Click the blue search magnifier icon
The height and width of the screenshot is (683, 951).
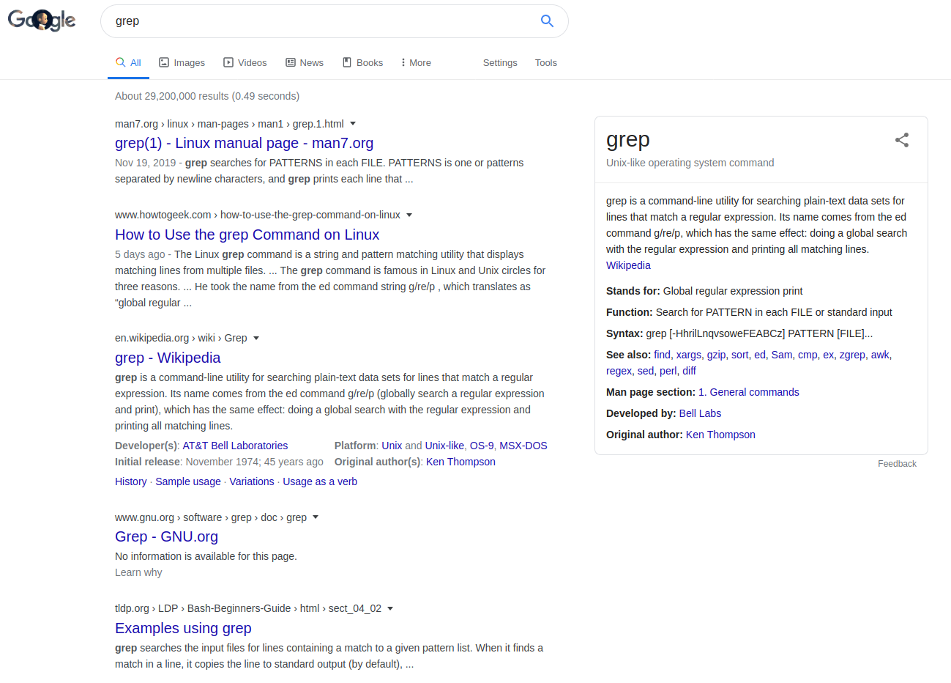(x=547, y=21)
